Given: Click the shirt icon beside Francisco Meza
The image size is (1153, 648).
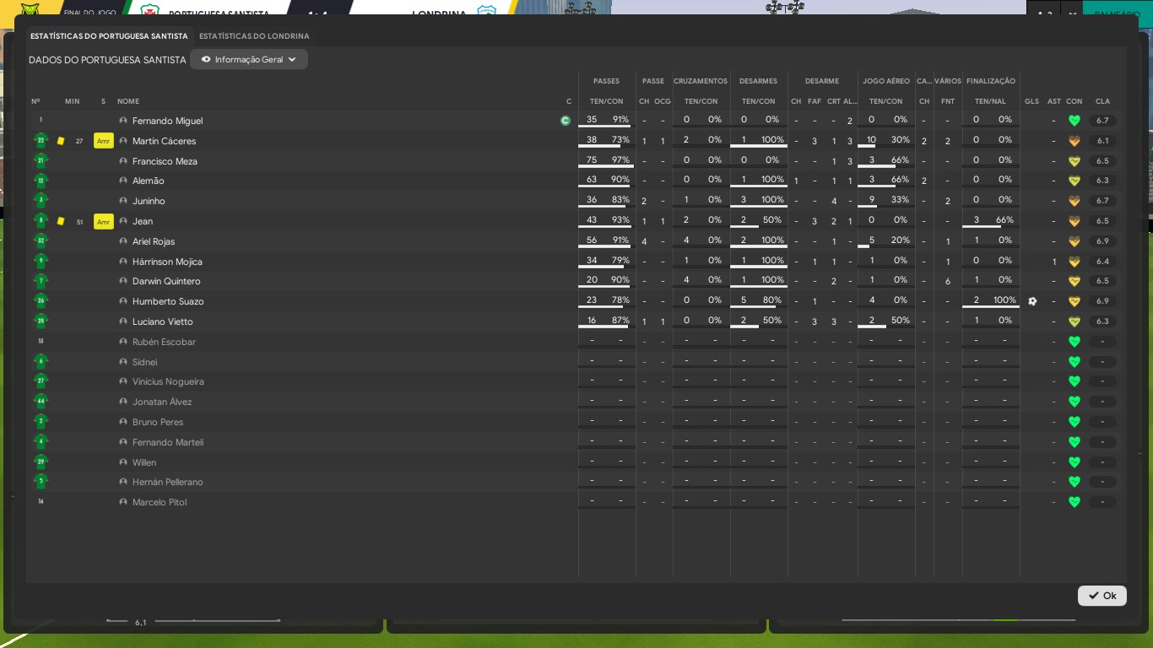Looking at the screenshot, I should click(41, 161).
